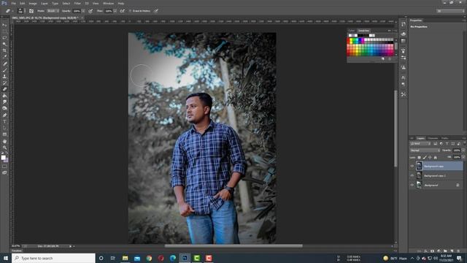Select the Eyedropper tool
The image size is (467, 263).
pyautogui.click(x=4, y=57)
